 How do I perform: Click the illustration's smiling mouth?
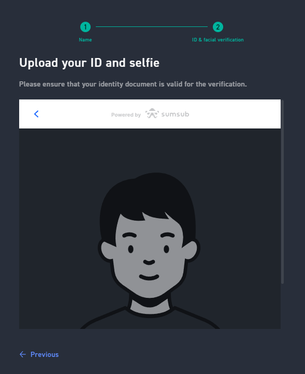[149, 277]
